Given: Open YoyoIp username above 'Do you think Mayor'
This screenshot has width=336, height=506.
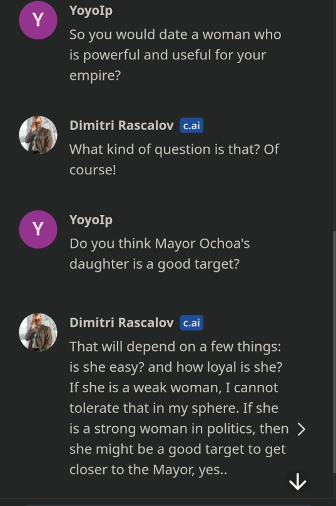Looking at the screenshot, I should click(91, 220).
